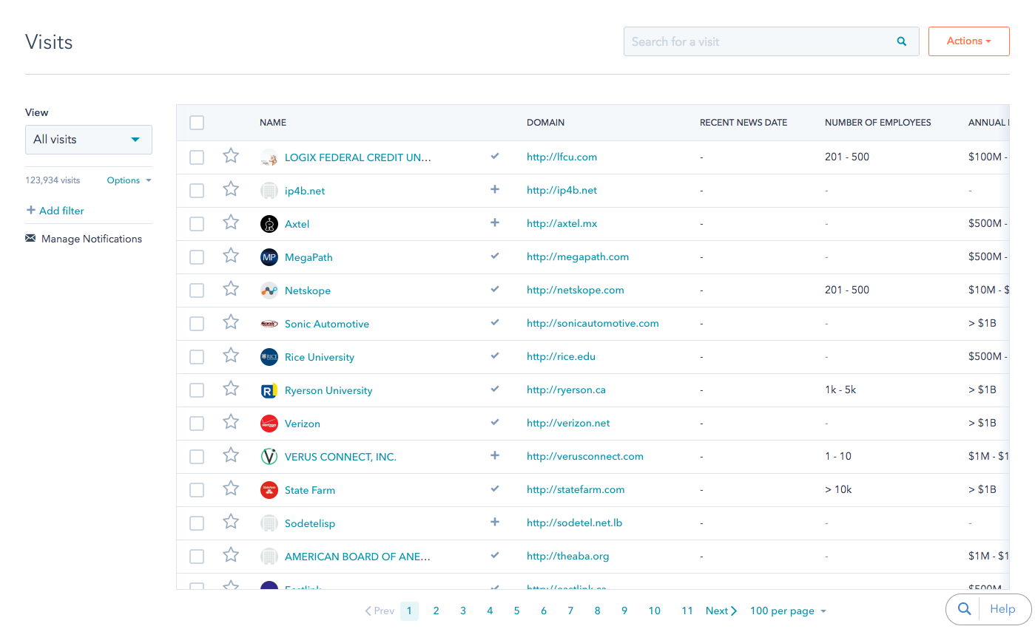Click the magnifier icon in the search bar
The width and height of the screenshot is (1035, 629).
tap(901, 41)
